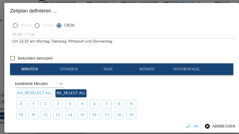Pick minute 13 button

tap(58, 115)
